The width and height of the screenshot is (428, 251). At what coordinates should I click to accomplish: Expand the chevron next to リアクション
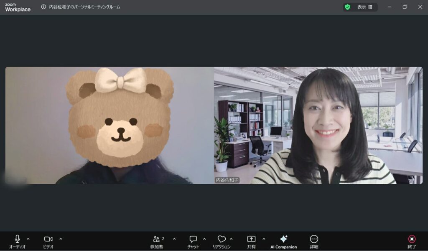click(231, 239)
